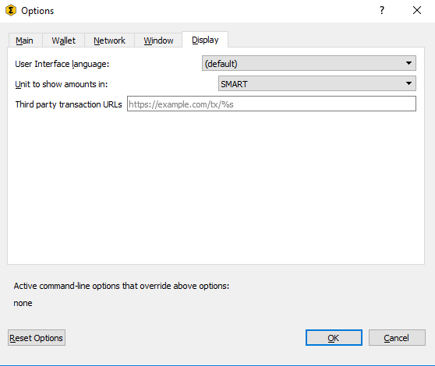Close the Options dialog with X

click(417, 11)
